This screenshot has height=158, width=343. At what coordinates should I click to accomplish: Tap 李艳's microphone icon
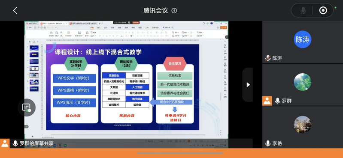coord(268,143)
